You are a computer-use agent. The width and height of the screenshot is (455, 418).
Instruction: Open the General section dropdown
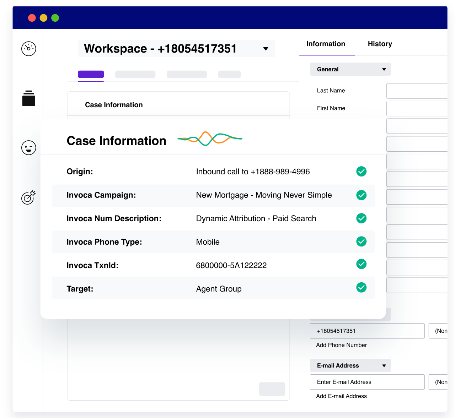click(x=350, y=69)
